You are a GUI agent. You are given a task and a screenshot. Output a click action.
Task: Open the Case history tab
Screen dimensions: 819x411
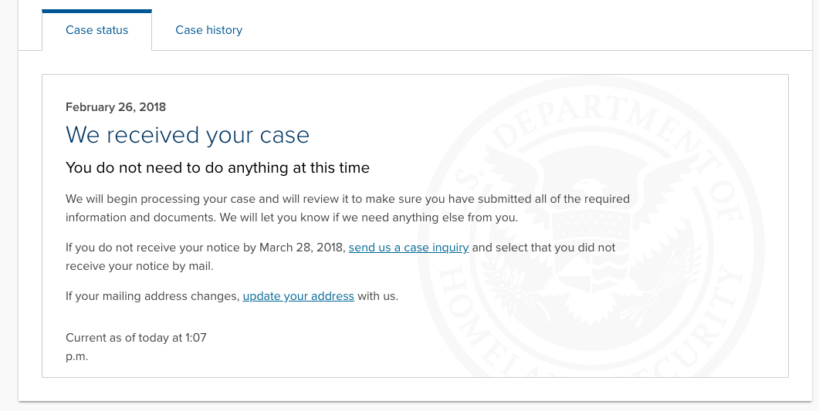click(209, 30)
